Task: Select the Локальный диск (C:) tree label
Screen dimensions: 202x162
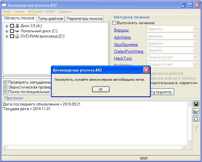Action: click(x=39, y=31)
